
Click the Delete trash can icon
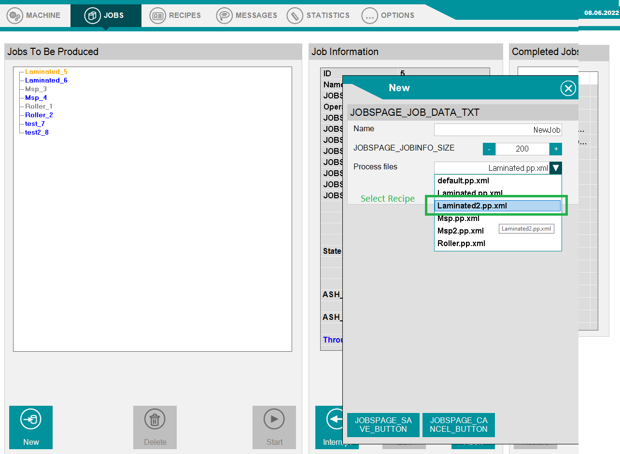pyautogui.click(x=155, y=419)
